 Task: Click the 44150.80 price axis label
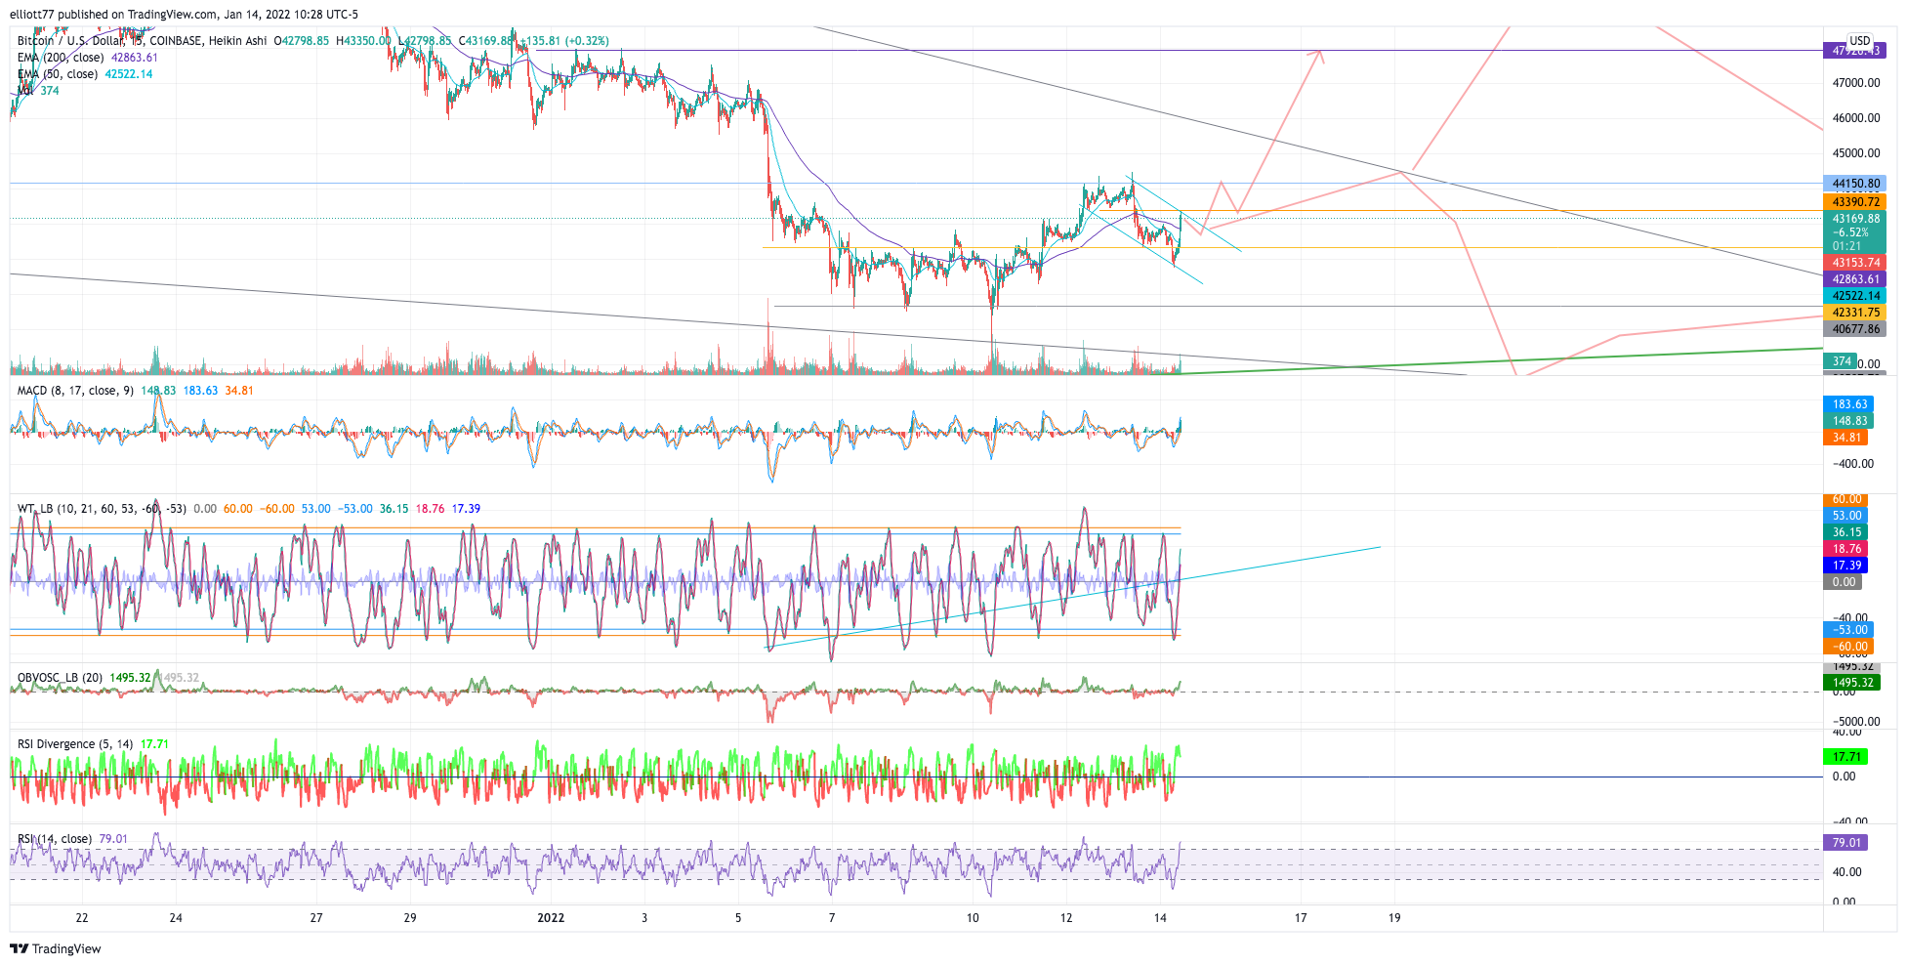pos(1855,184)
